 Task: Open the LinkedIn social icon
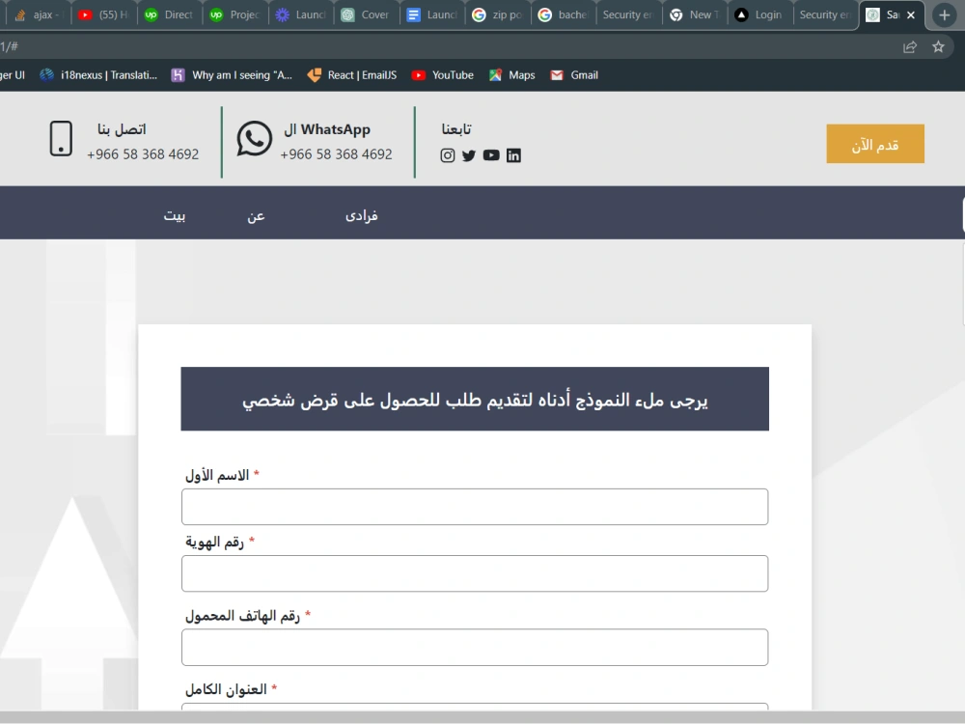[x=514, y=155]
